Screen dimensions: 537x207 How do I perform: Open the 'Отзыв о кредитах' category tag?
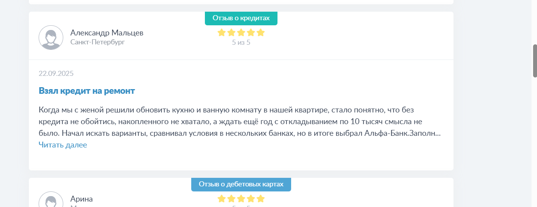point(241,18)
